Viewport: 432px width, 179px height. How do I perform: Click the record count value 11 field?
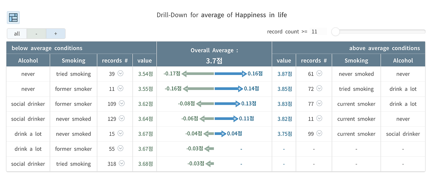[318, 32]
